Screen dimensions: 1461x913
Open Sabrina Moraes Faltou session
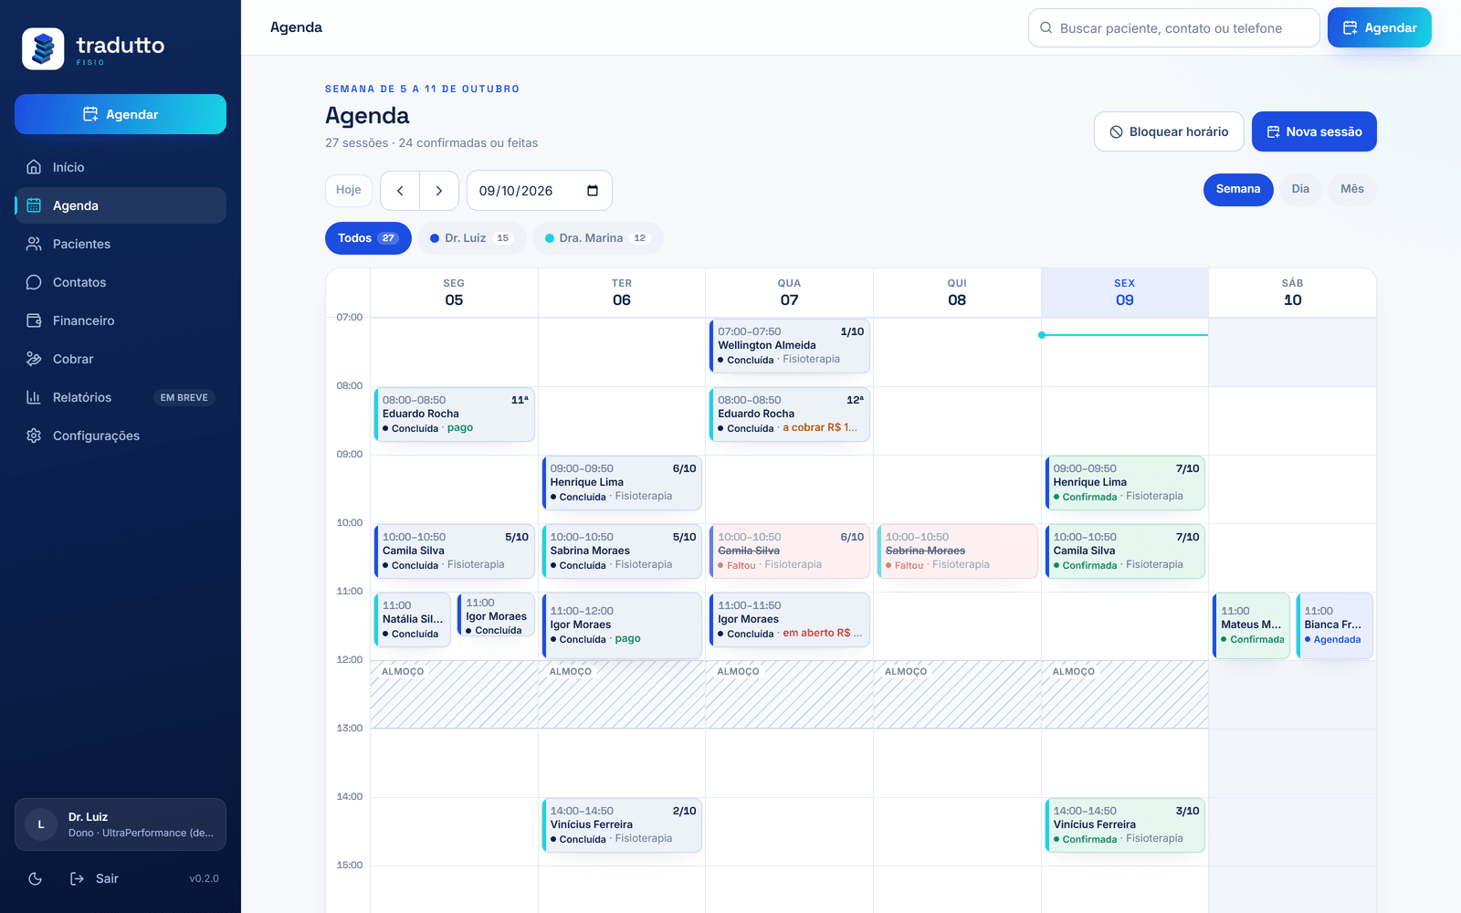957,551
